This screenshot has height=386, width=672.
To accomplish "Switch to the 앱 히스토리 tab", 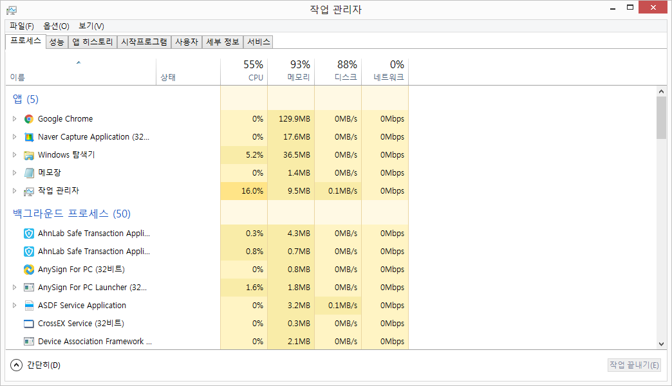I will (93, 42).
